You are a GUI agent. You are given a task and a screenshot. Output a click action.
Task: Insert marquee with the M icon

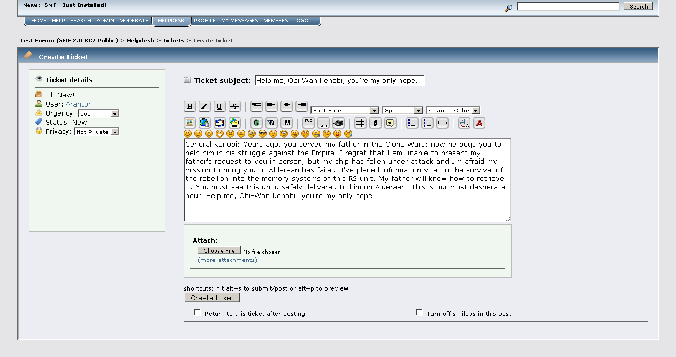coord(286,123)
